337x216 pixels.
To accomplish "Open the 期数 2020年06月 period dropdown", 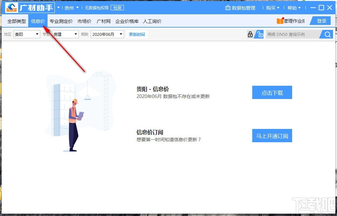I will 107,34.
